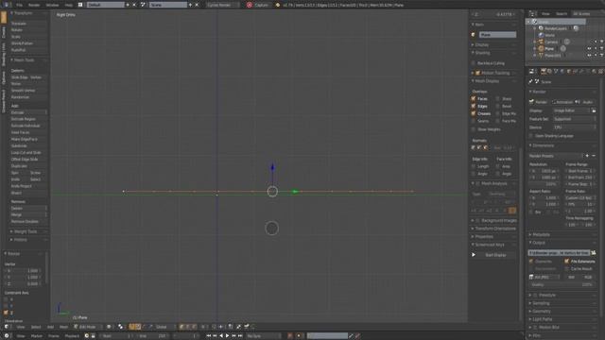Image resolution: width=605 pixels, height=340 pixels.
Task: Click the scene browse icon
Action: [x=143, y=5]
